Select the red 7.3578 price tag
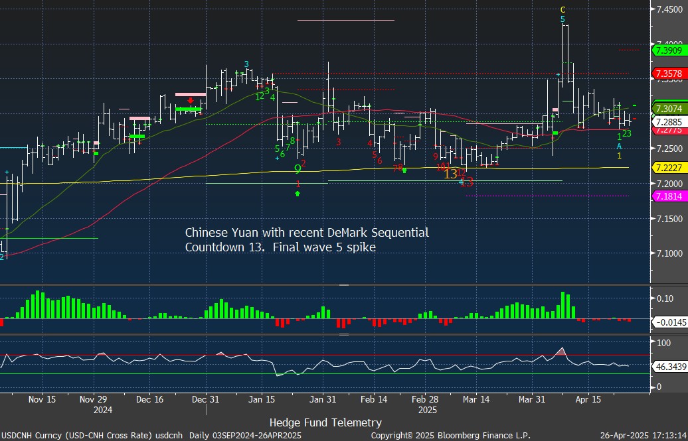 [x=669, y=73]
